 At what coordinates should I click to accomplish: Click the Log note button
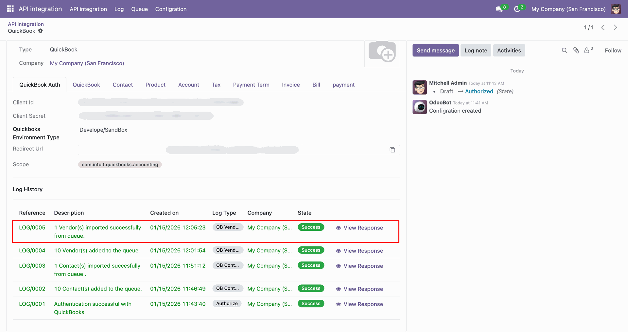click(x=476, y=50)
